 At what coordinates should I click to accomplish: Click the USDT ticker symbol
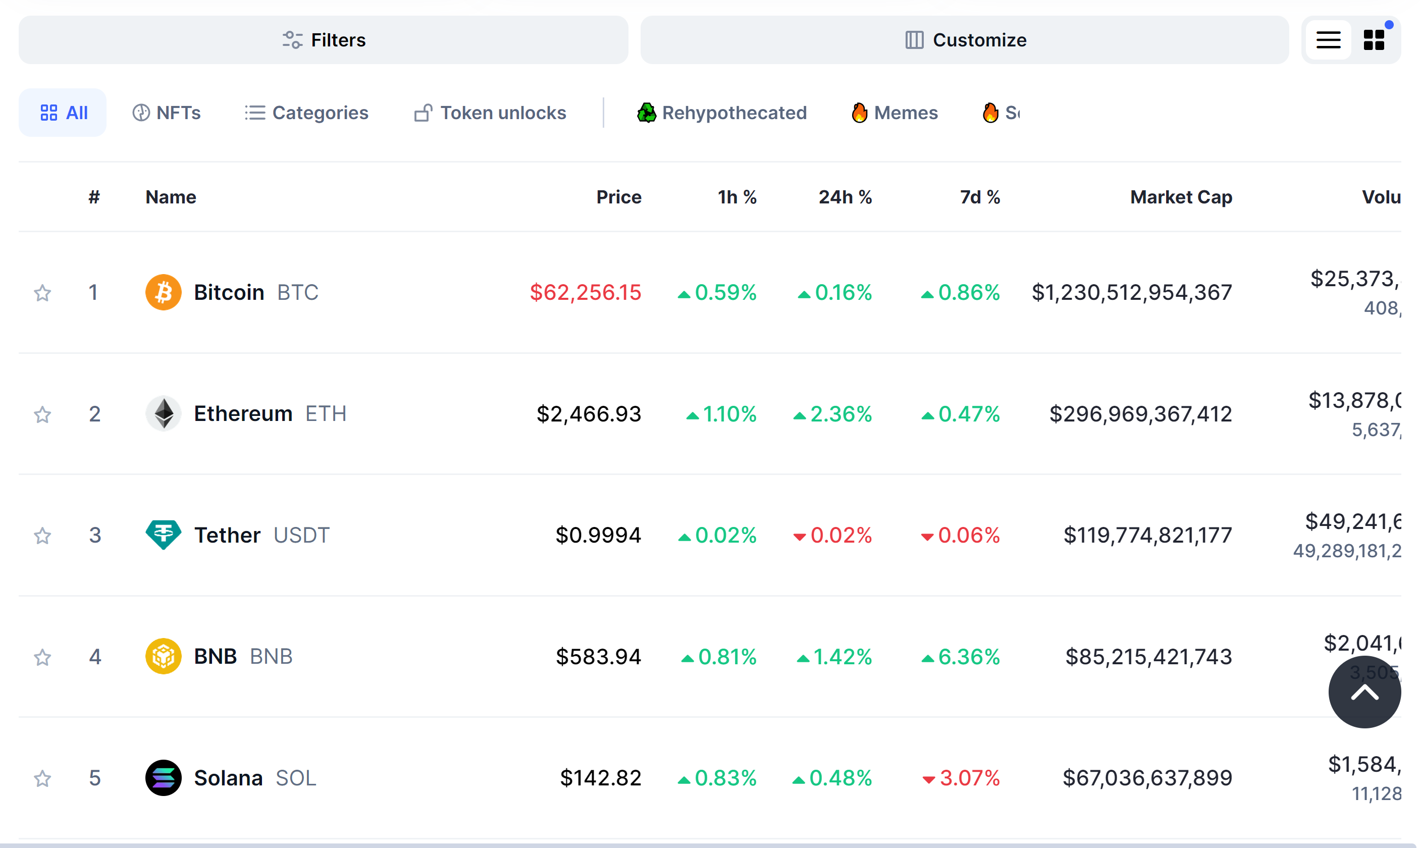coord(302,536)
